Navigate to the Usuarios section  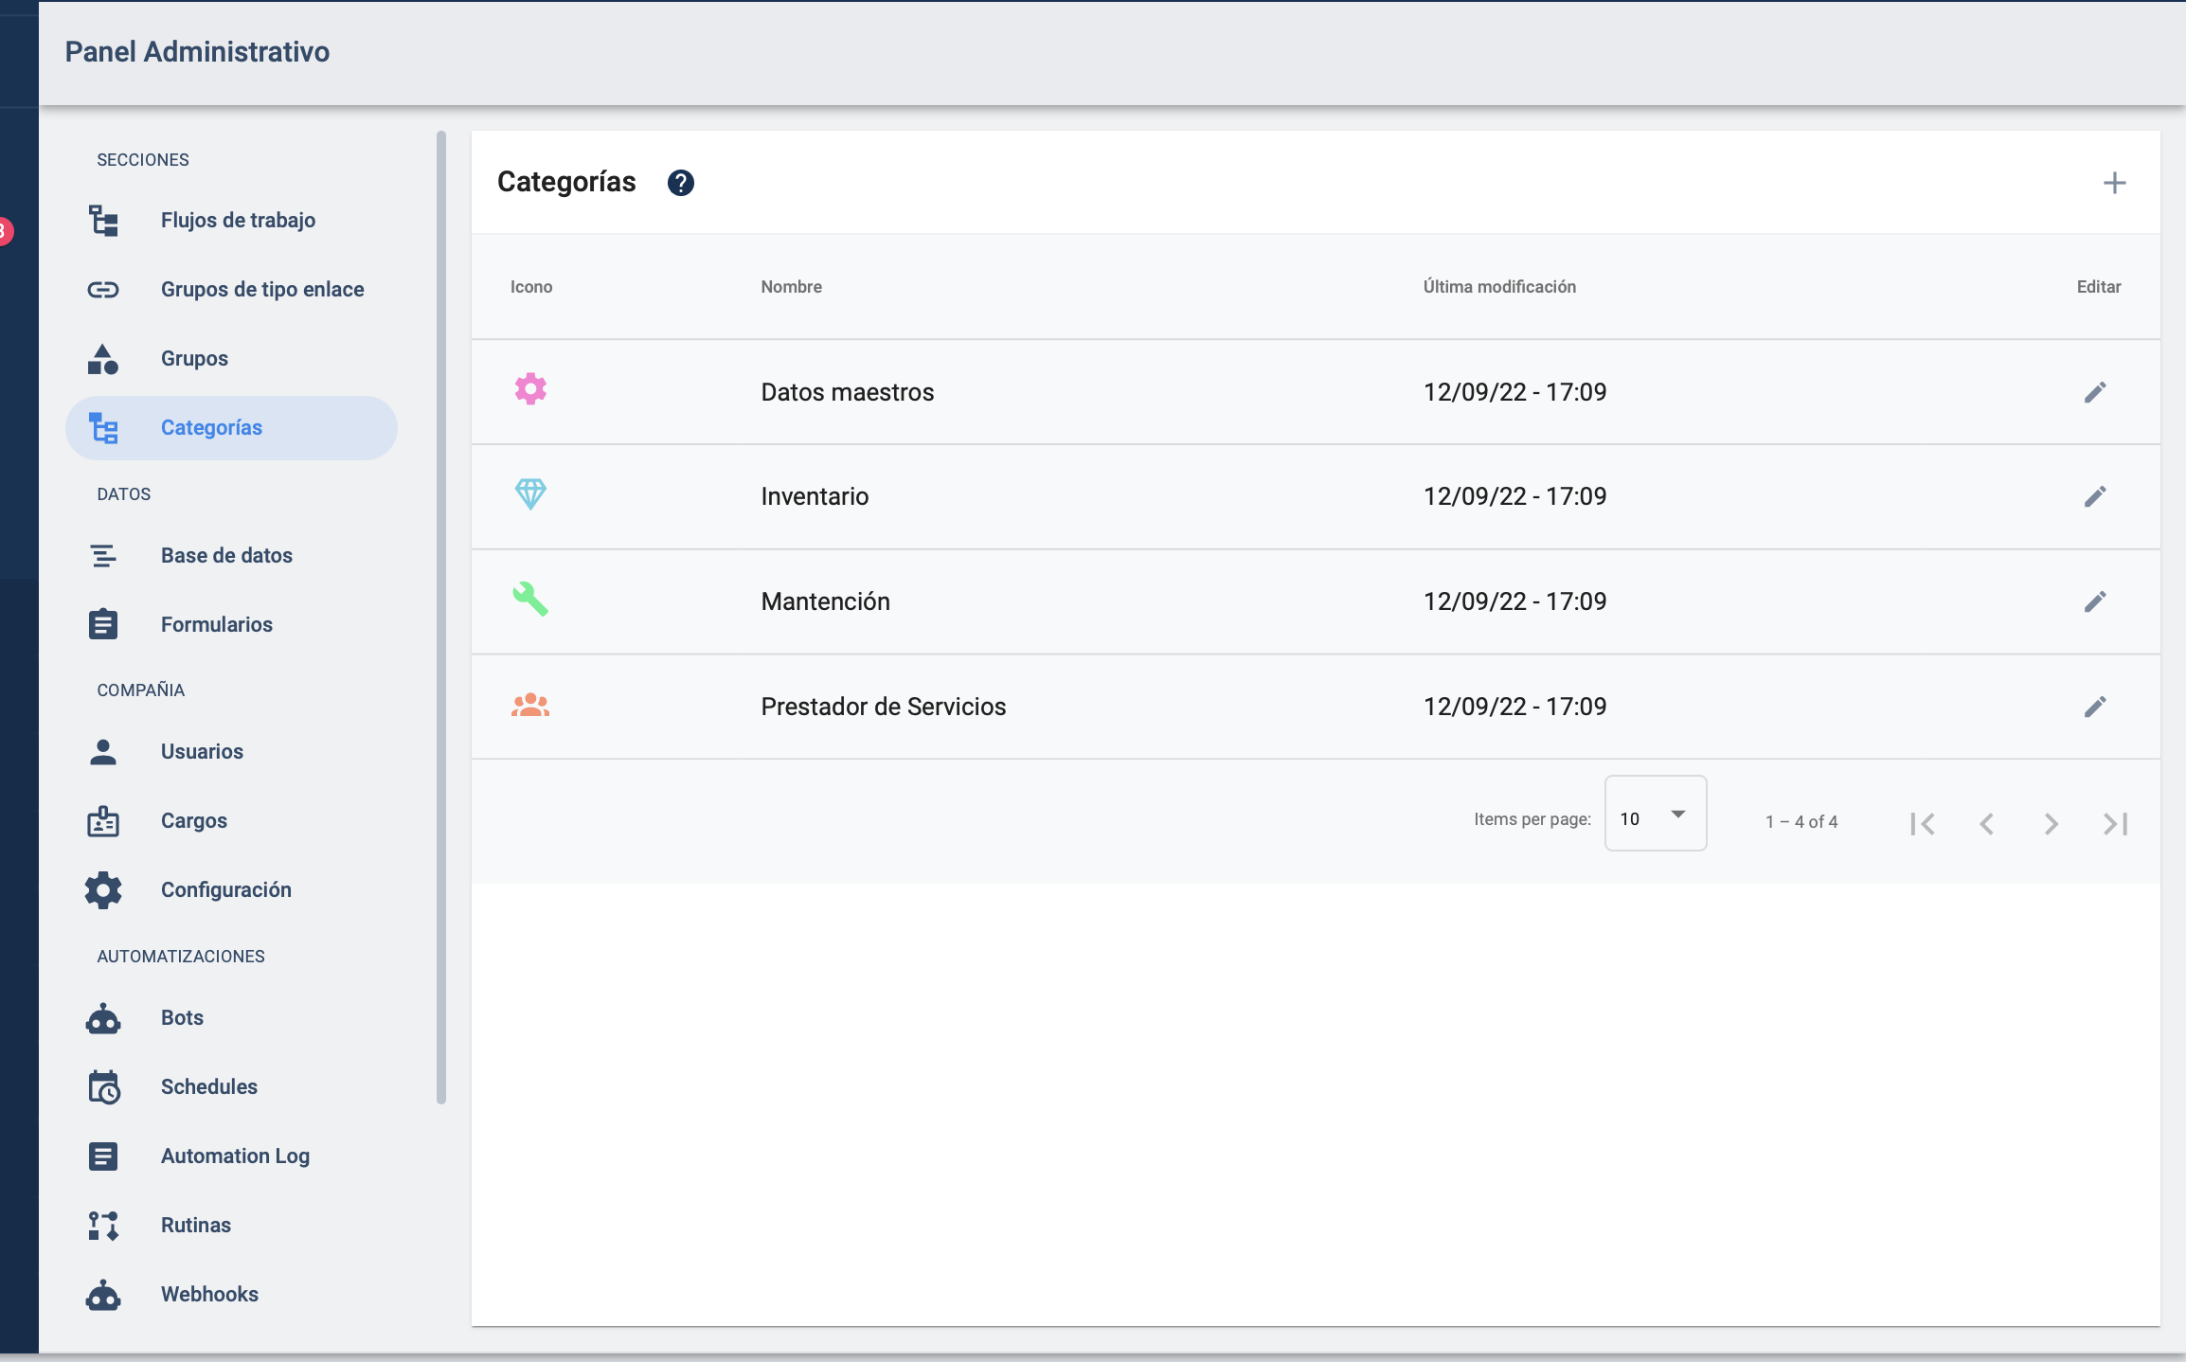pos(202,751)
